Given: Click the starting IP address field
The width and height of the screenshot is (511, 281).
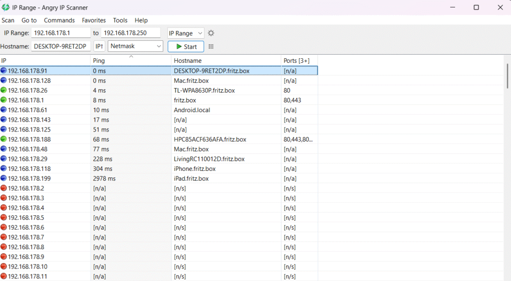Looking at the screenshot, I should pyautogui.click(x=61, y=33).
